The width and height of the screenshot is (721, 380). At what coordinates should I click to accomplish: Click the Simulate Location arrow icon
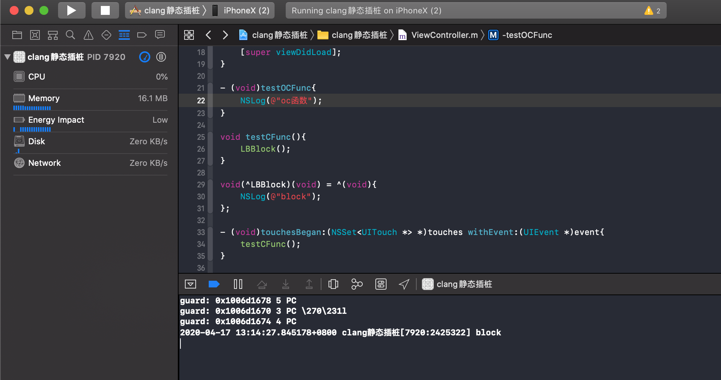coord(404,284)
